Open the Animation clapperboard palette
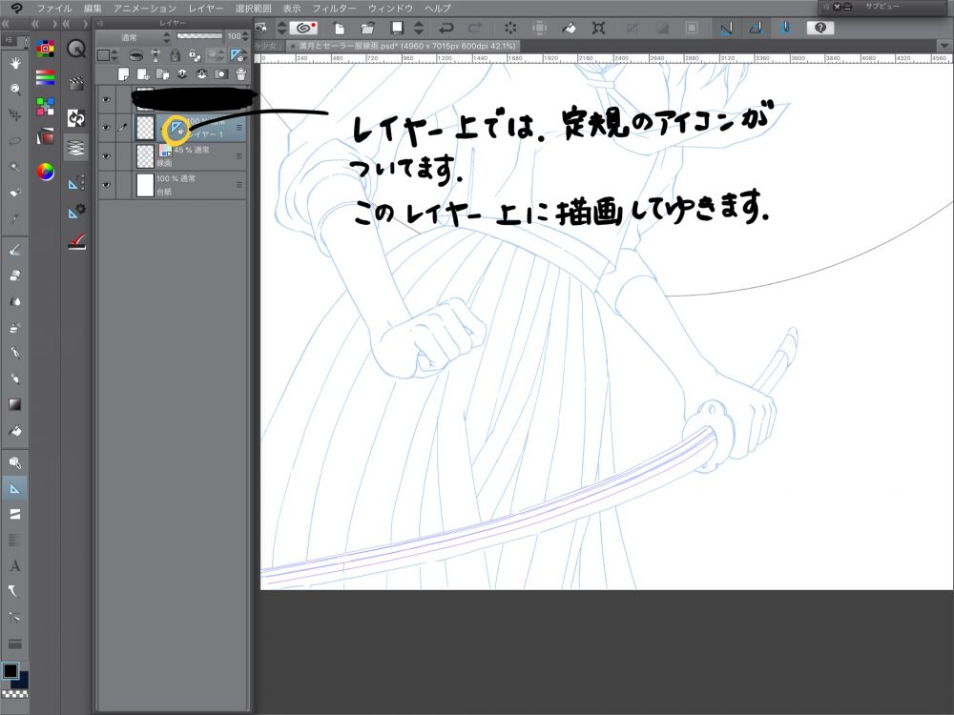Viewport: 954px width, 715px height. click(x=76, y=83)
